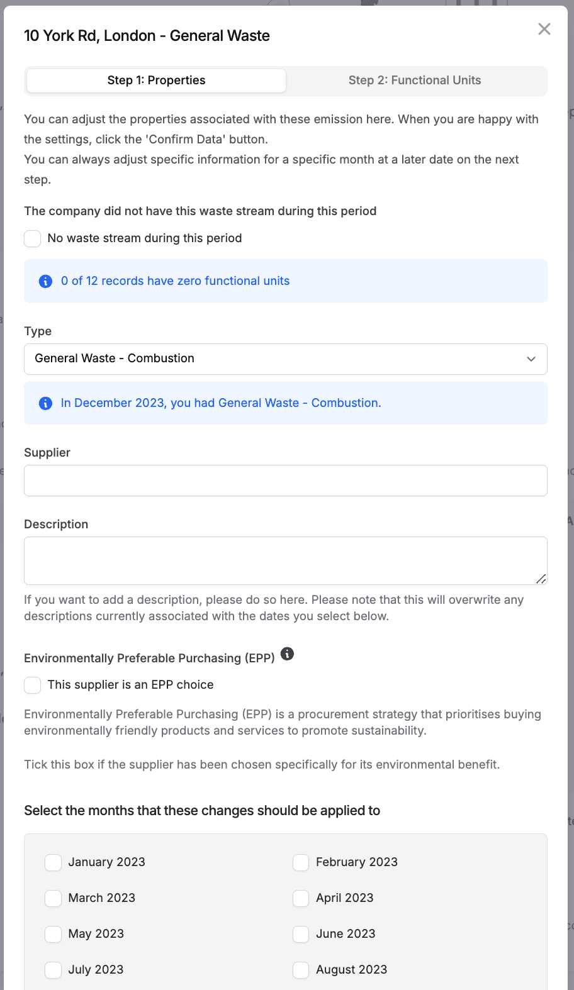Open the Type dropdown chevron
Image resolution: width=574 pixels, height=990 pixels.
[531, 359]
